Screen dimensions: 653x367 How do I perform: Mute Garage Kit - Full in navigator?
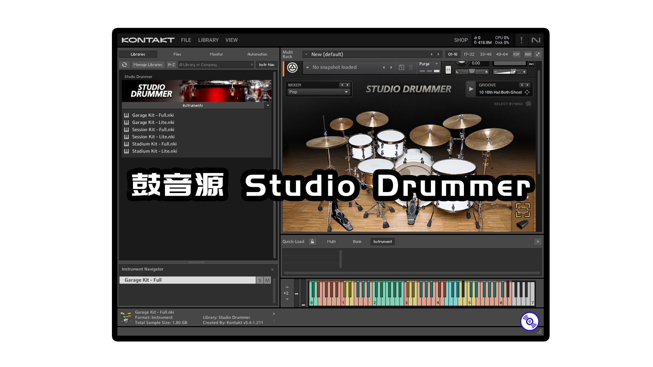[x=267, y=280]
